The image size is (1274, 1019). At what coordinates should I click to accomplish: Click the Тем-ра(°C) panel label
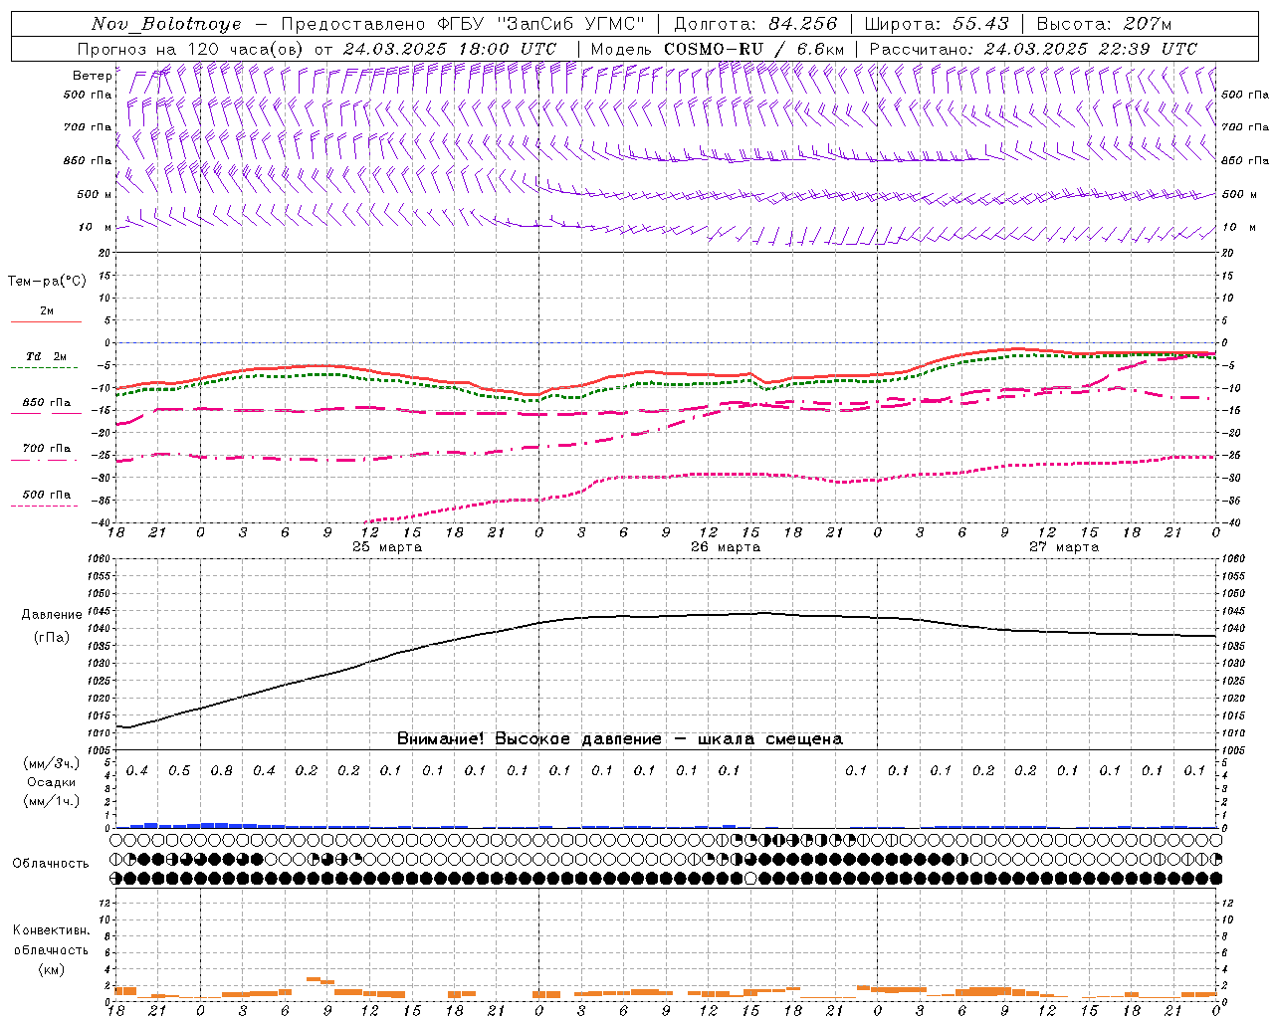[x=47, y=282]
